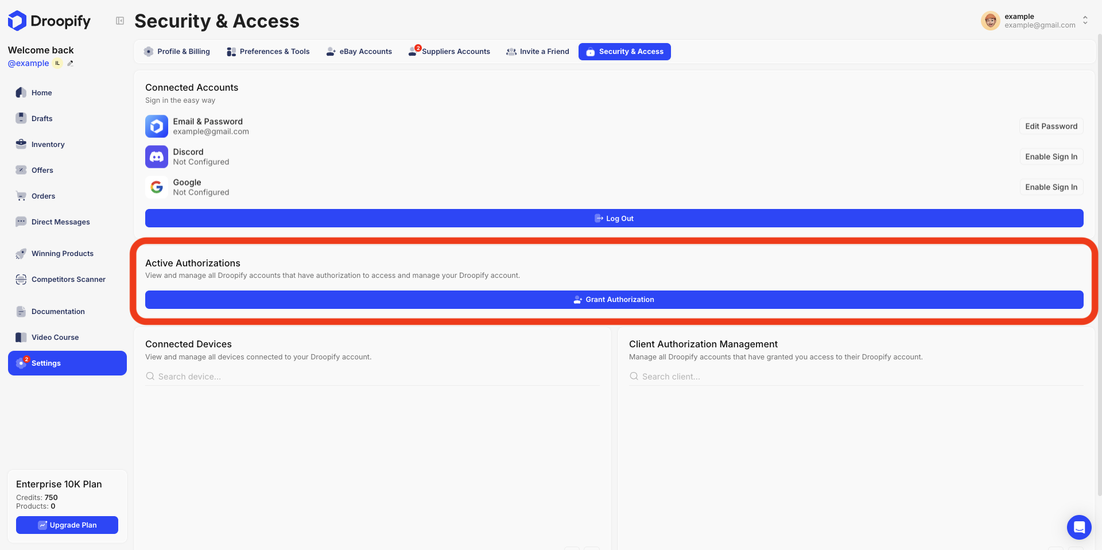Collapse the sidebar panel icon
The height and width of the screenshot is (550, 1102).
(x=120, y=21)
